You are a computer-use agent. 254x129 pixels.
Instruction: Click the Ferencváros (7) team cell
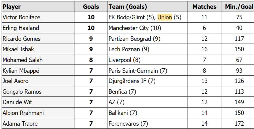point(128,124)
